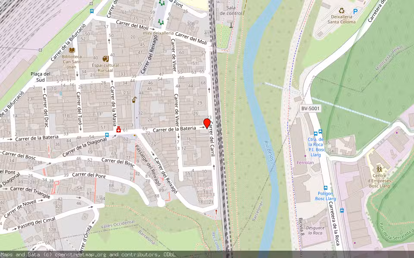This screenshot has width=414, height=258.
Task: Click bus stop icon on Carrer de la Bifurcació
Action: 92,11
